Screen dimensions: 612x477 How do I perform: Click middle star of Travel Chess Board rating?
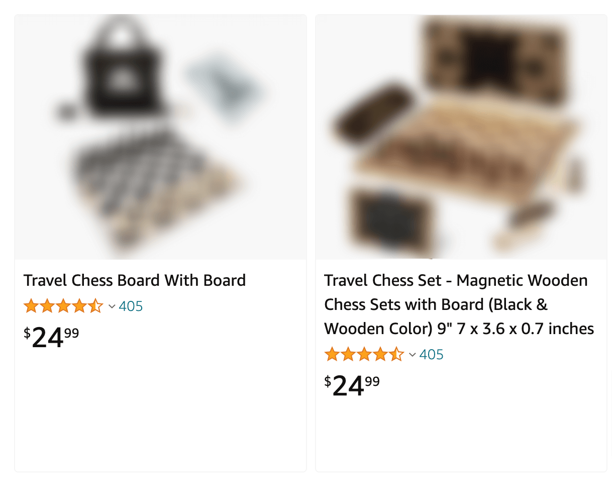pos(63,305)
